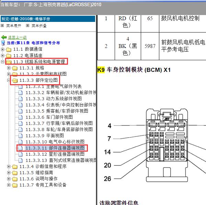
Task: Select 11.3.3.11 部件连接器端视图
Action: pos(55,148)
